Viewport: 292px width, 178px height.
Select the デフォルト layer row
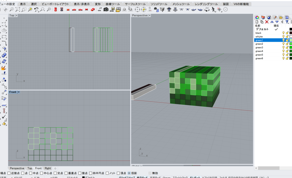(x=273, y=29)
